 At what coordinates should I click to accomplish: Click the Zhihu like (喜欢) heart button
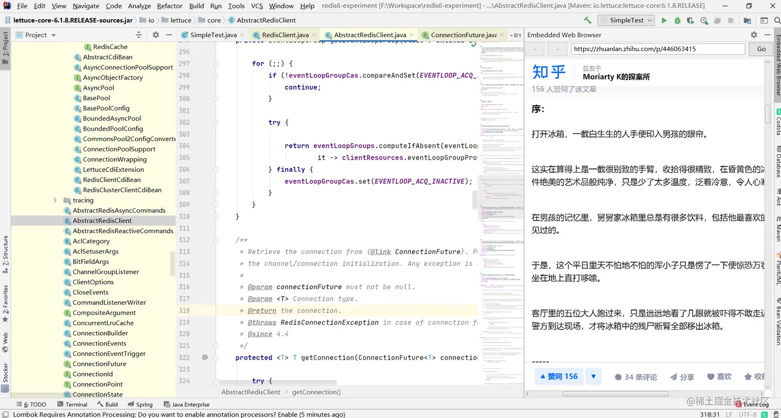719,377
